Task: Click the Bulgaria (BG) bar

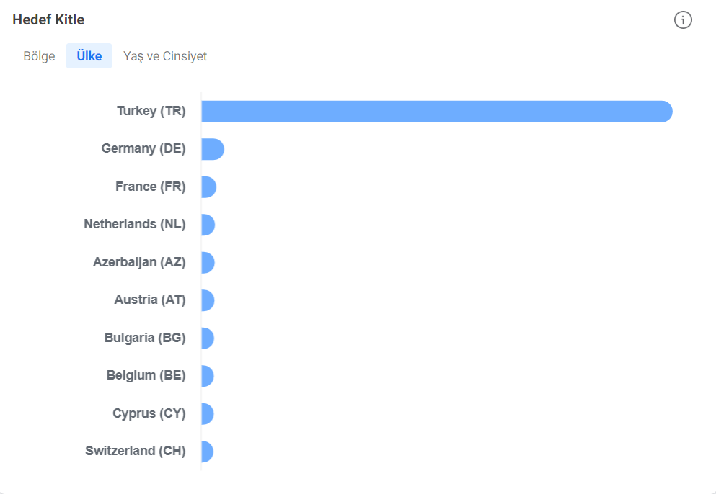Action: 208,338
